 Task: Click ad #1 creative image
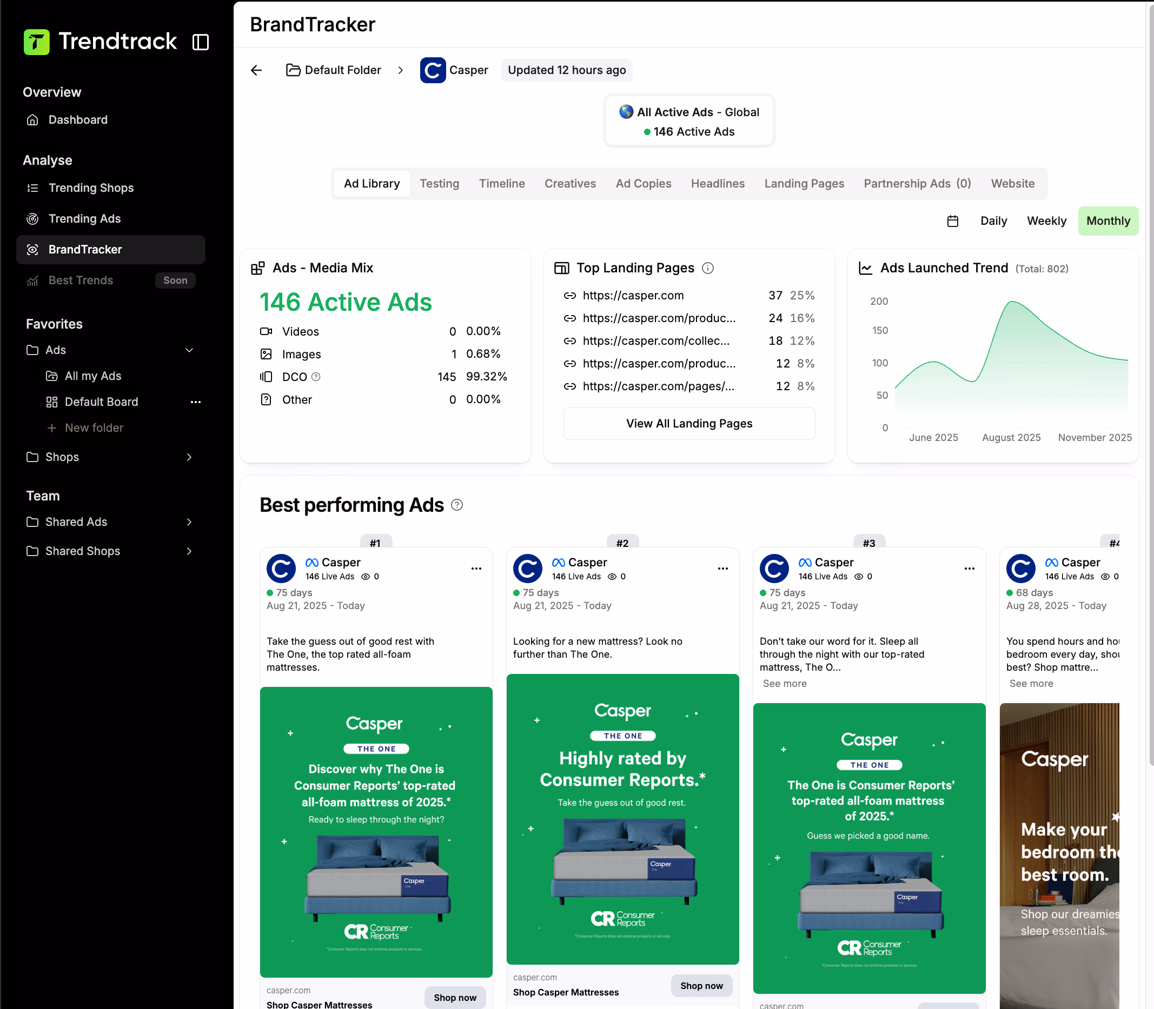point(376,832)
